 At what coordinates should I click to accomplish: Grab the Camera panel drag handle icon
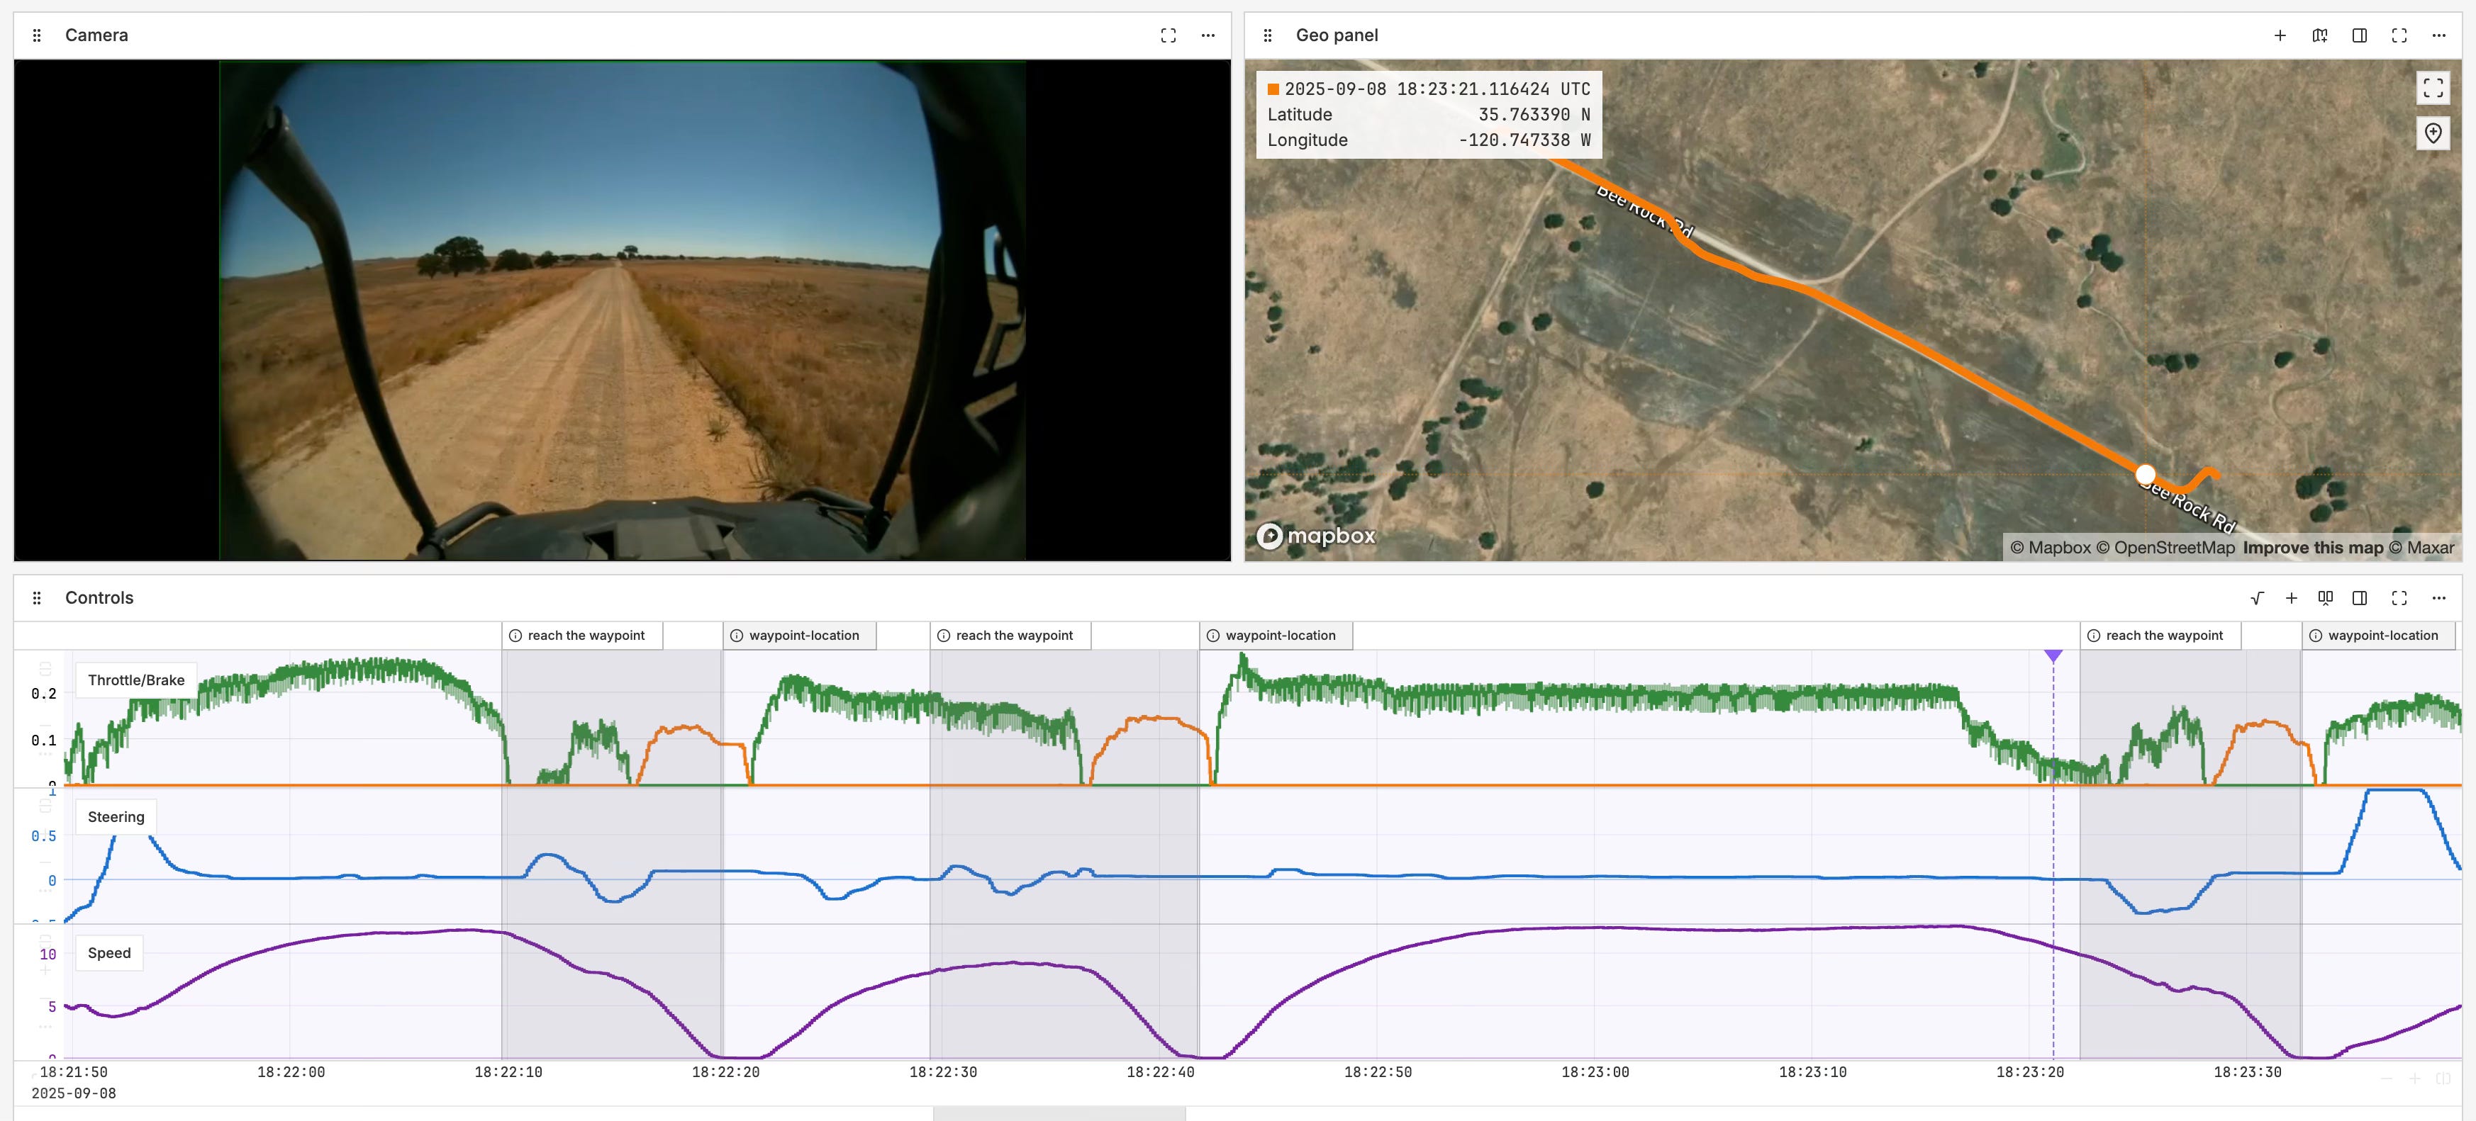(x=37, y=35)
